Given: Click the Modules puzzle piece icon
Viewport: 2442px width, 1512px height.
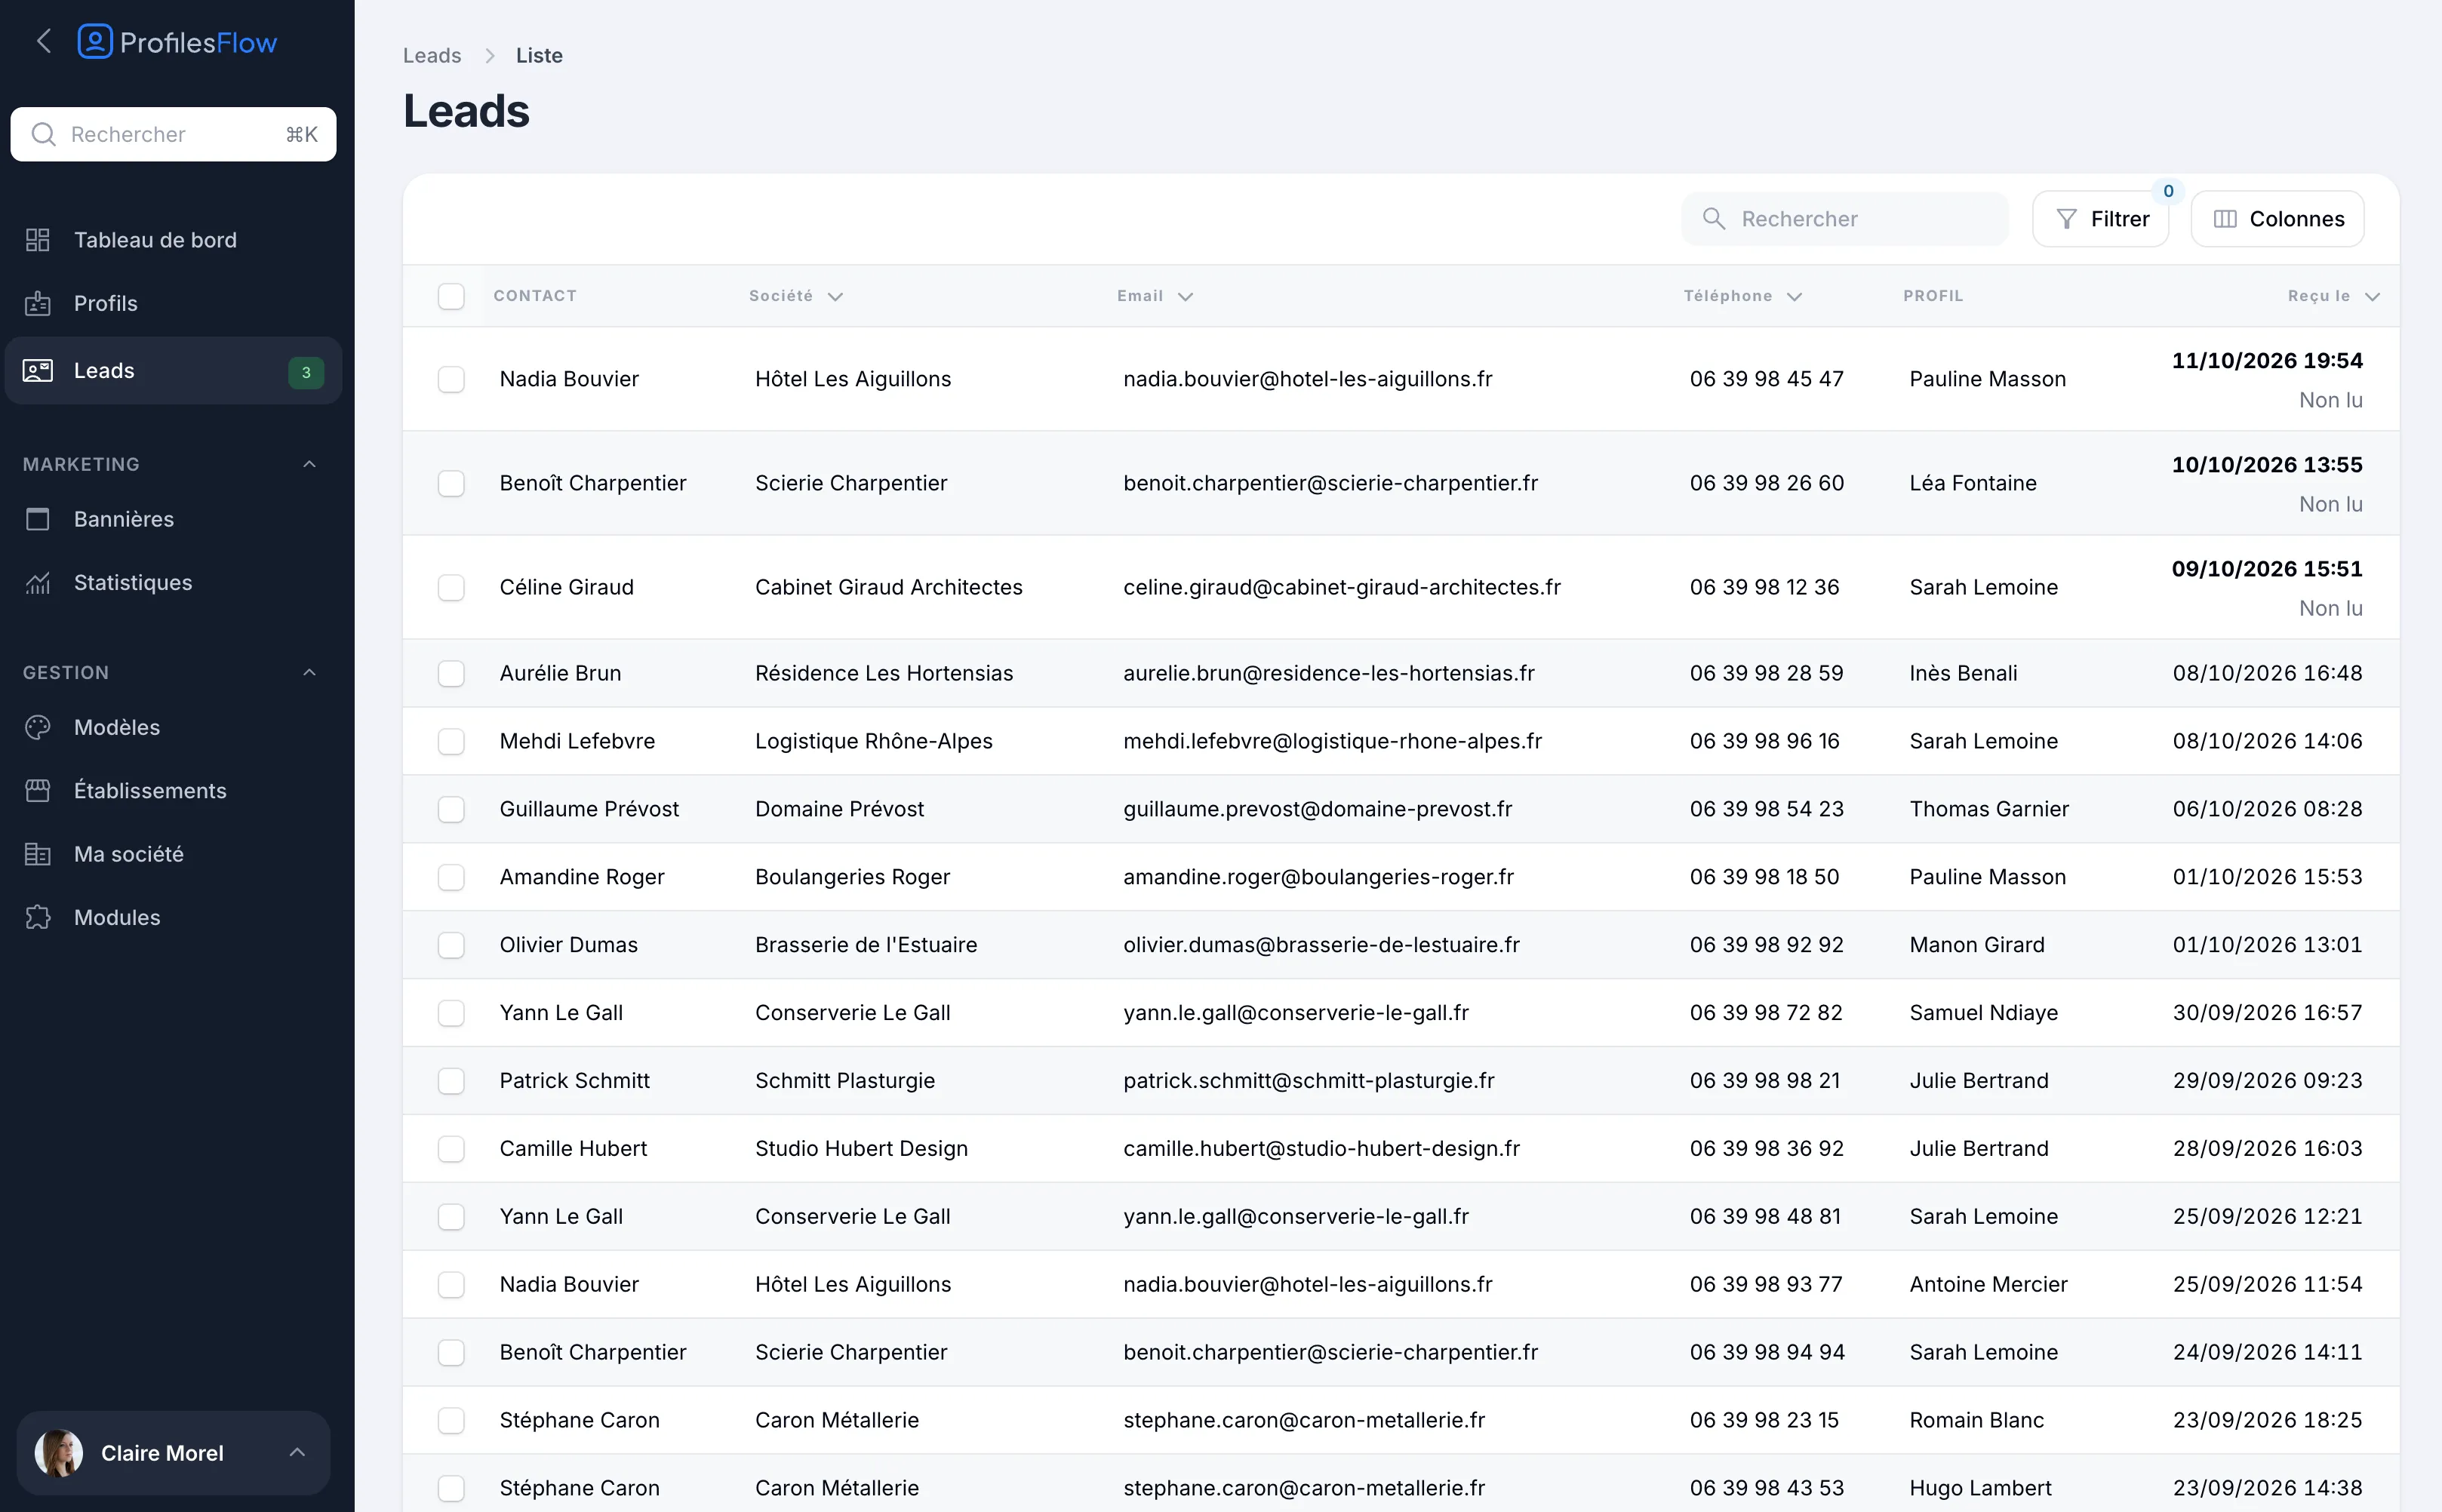Looking at the screenshot, I should coord(38,917).
